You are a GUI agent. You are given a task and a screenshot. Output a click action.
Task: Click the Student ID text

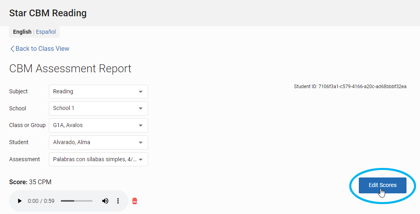(x=350, y=87)
